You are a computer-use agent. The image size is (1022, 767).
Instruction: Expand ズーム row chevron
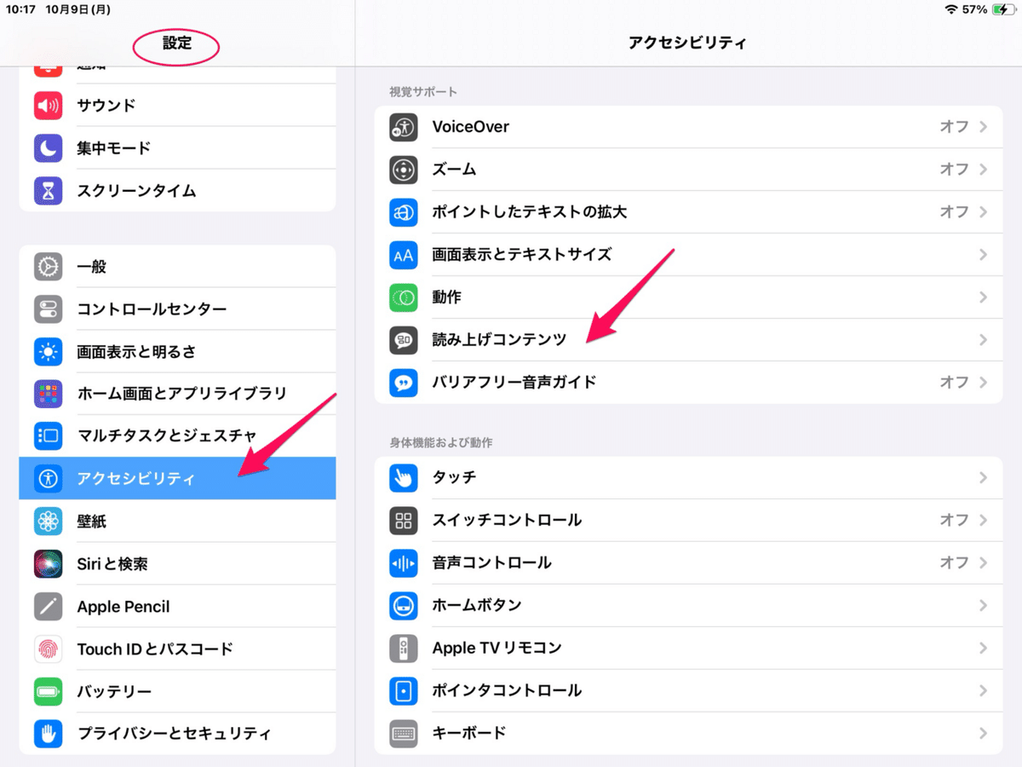click(x=984, y=170)
